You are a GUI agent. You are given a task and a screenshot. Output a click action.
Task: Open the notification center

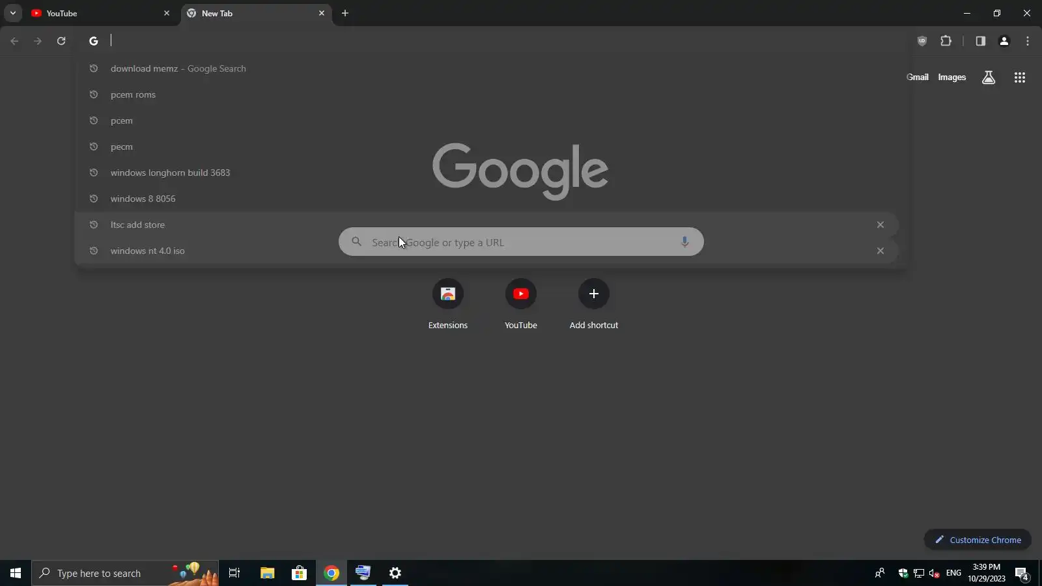coord(1022,573)
